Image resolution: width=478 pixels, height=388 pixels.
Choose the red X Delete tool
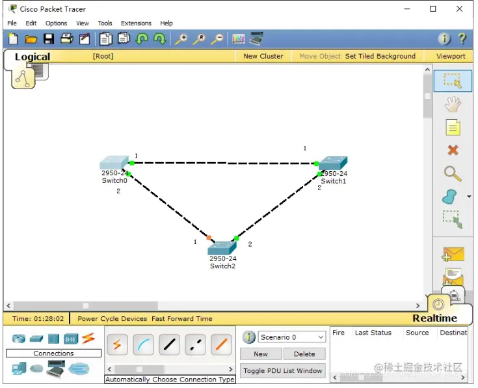(453, 150)
